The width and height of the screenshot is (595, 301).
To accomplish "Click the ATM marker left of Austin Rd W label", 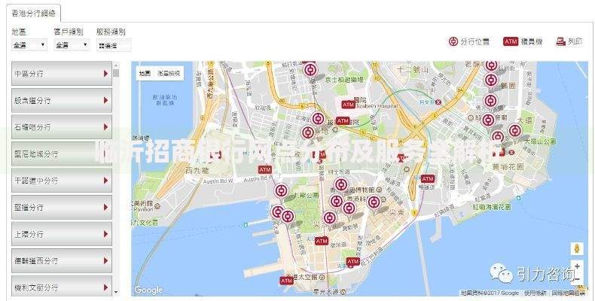I will pyautogui.click(x=265, y=169).
